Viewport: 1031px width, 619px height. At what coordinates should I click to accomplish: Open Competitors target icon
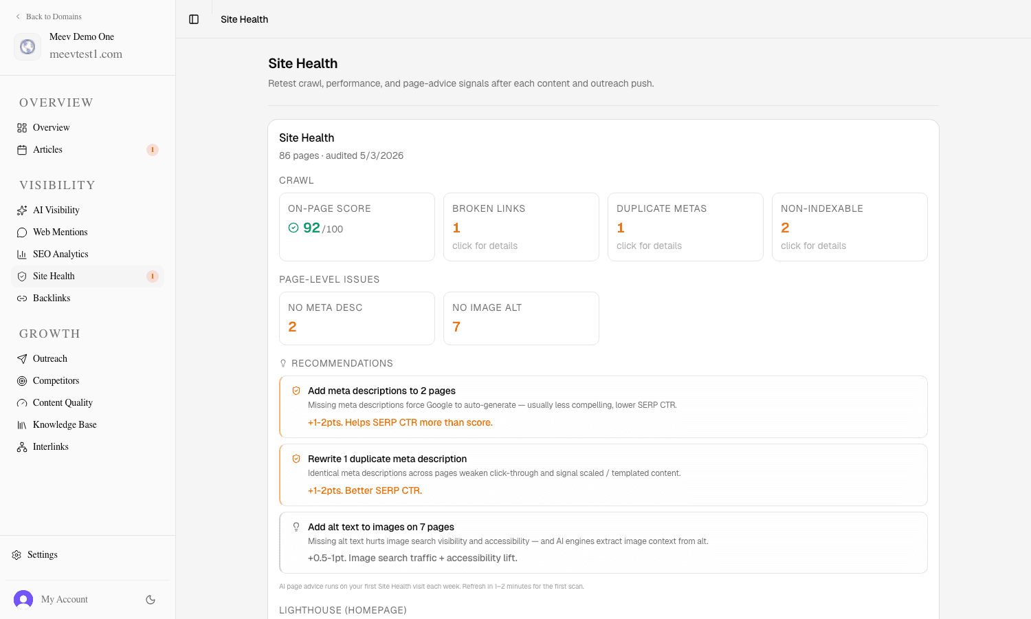[22, 381]
